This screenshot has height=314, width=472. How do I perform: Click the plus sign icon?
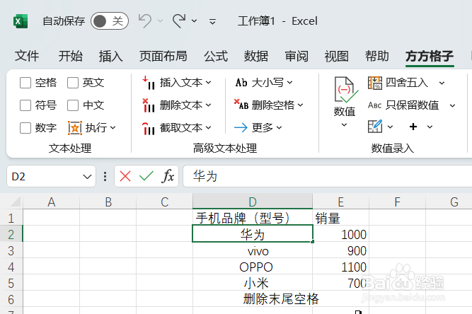[x=413, y=127]
